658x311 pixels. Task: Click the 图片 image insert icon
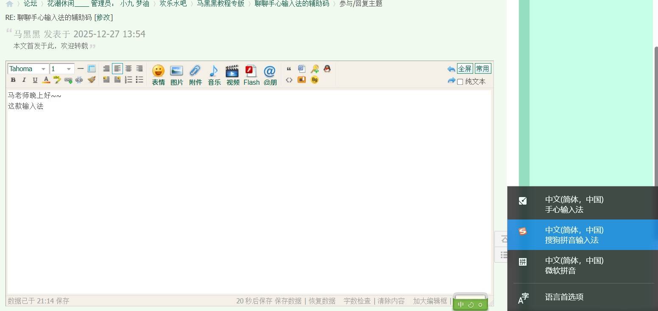pyautogui.click(x=176, y=75)
